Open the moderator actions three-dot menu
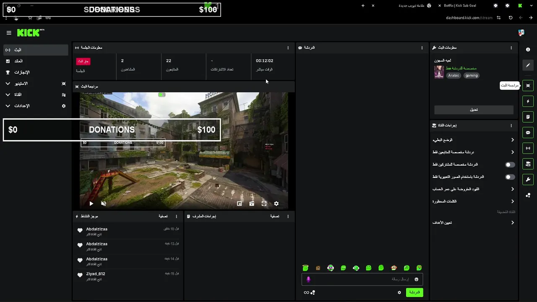Screen dimensions: 537x302 (288, 216)
